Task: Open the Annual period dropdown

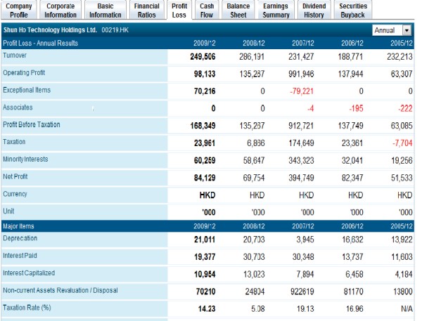Action: 392,30
